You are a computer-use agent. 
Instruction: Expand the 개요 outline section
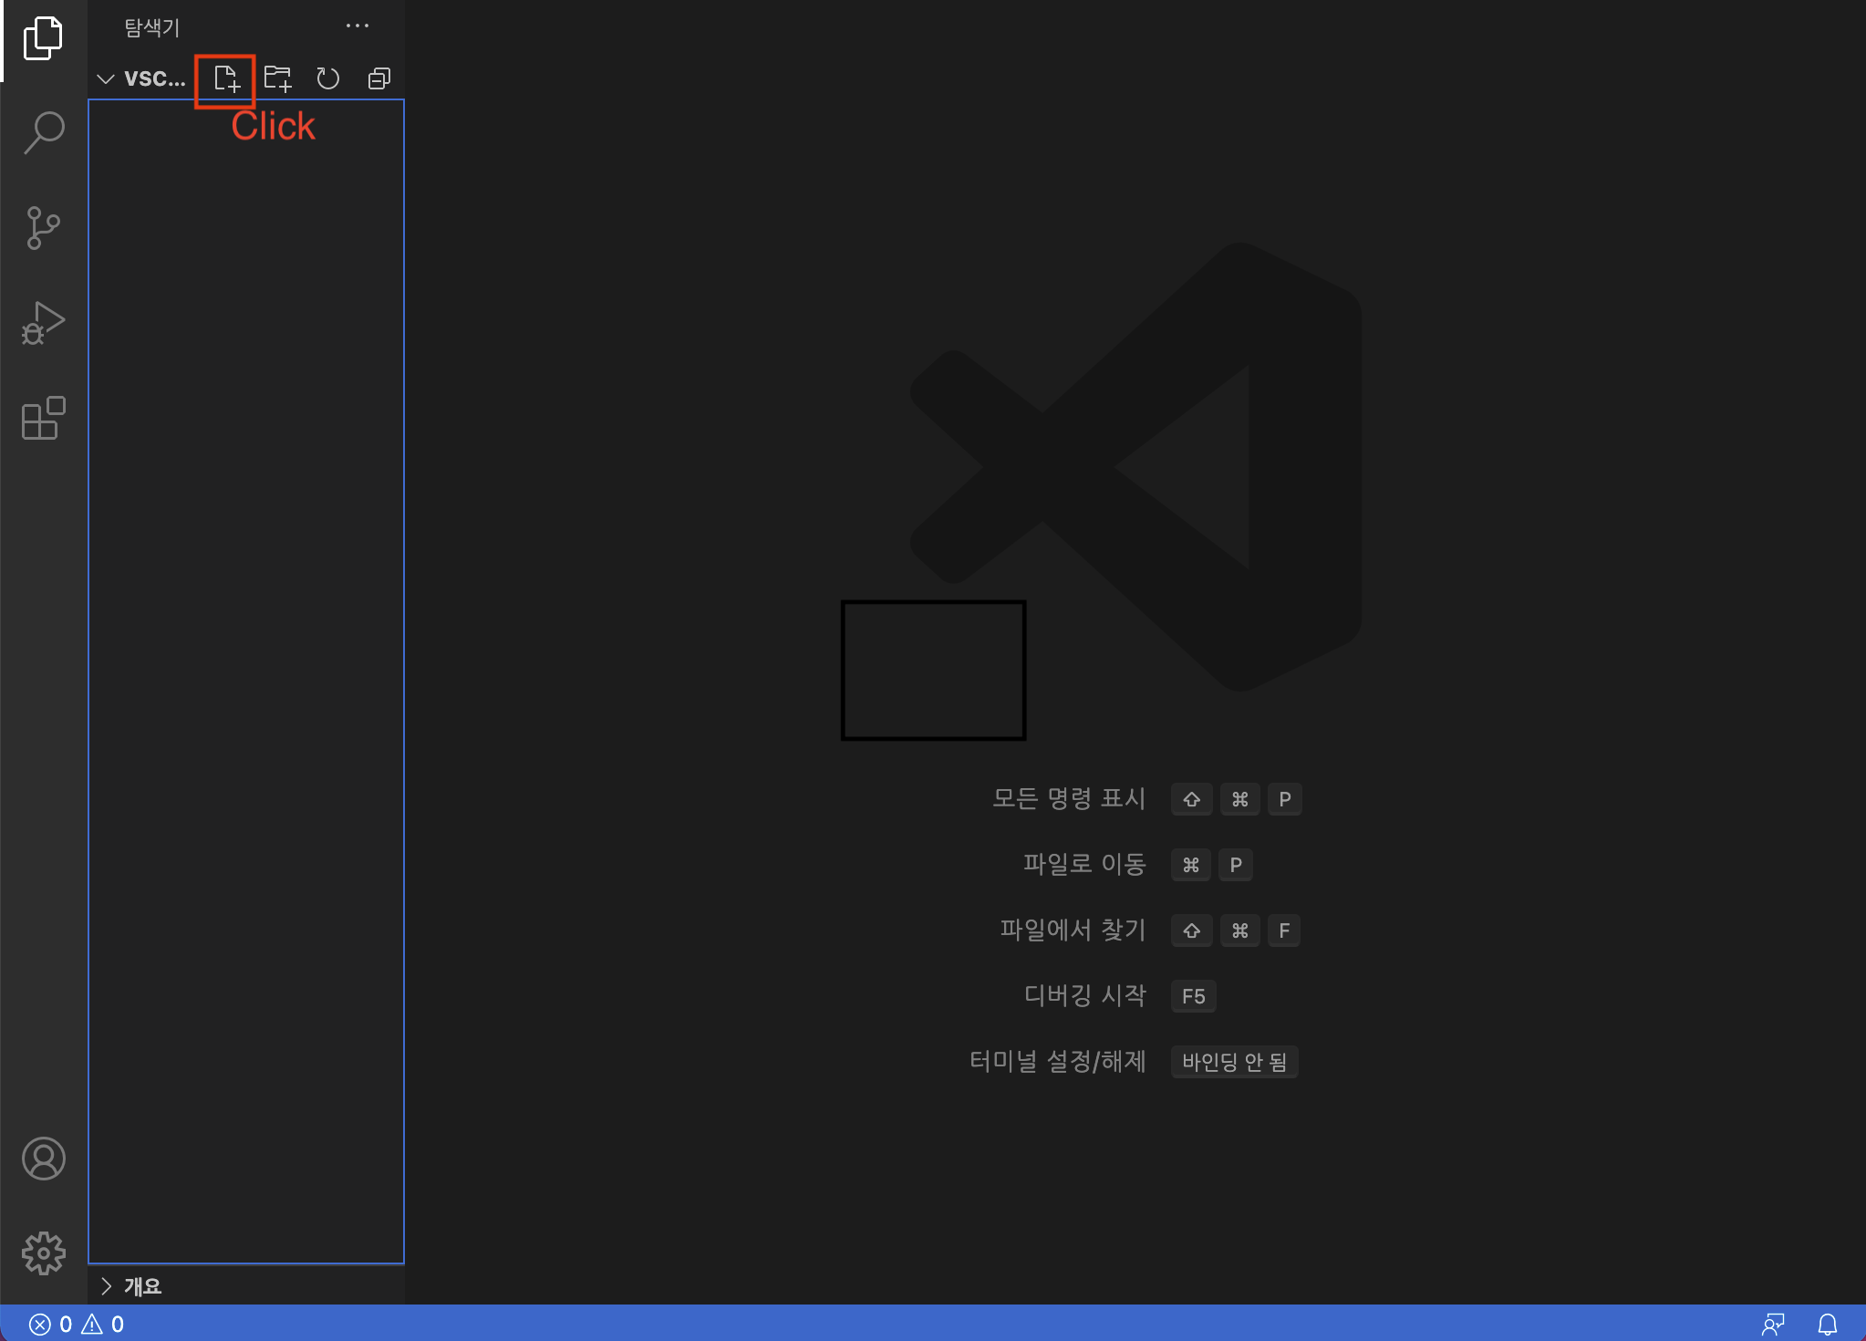coord(106,1286)
